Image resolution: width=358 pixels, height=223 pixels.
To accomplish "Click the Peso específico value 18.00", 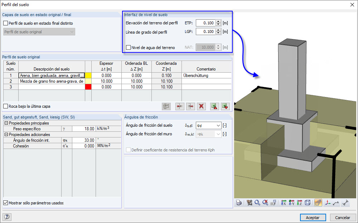I will coord(84,129).
